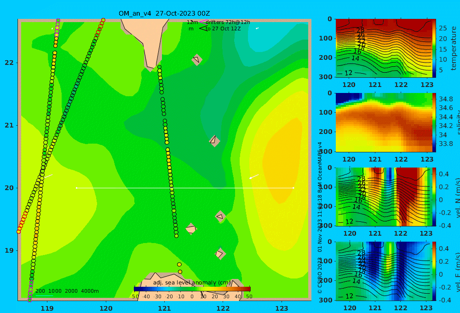The width and height of the screenshot is (460, 313).
Task: Click the sea level anomaly color bar
Action: coord(192,289)
